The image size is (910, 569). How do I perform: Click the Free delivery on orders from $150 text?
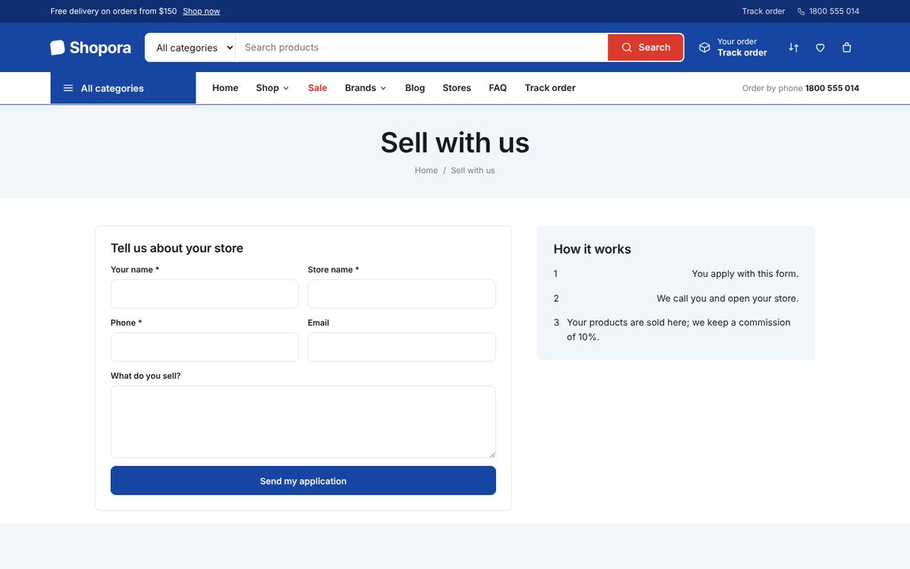[x=114, y=11]
